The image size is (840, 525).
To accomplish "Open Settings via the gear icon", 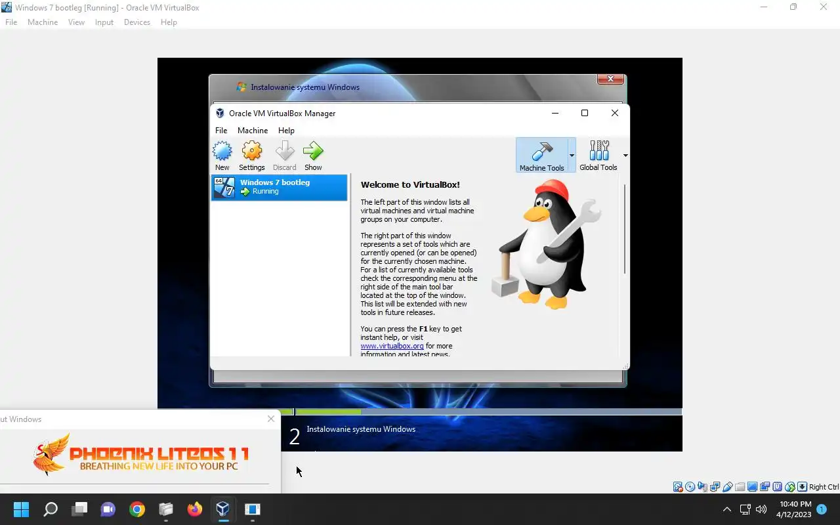I will [252, 152].
